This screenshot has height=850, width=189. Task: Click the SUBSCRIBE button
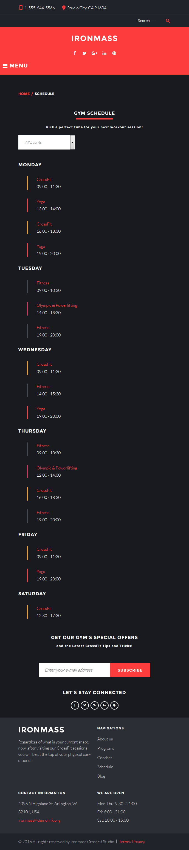click(x=130, y=670)
